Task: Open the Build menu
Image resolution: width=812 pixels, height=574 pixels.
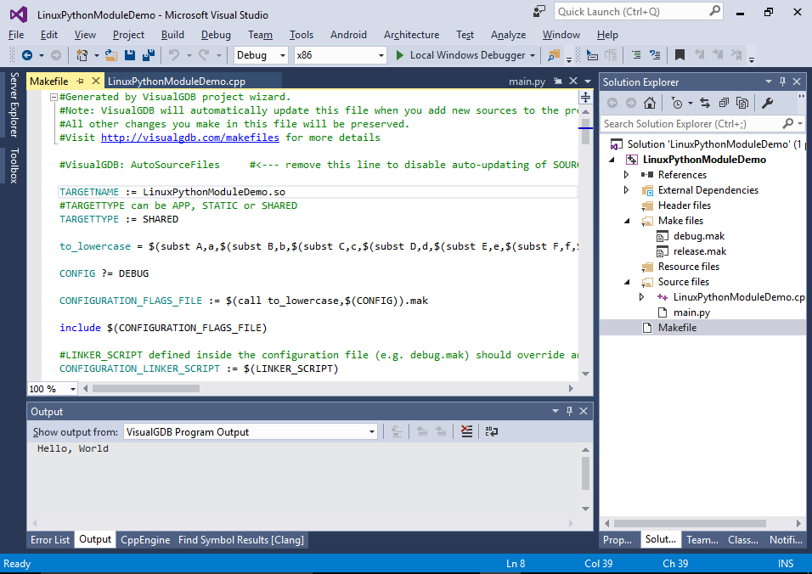Action: pyautogui.click(x=172, y=35)
